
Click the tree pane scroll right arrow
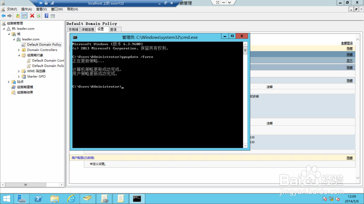[62, 185]
